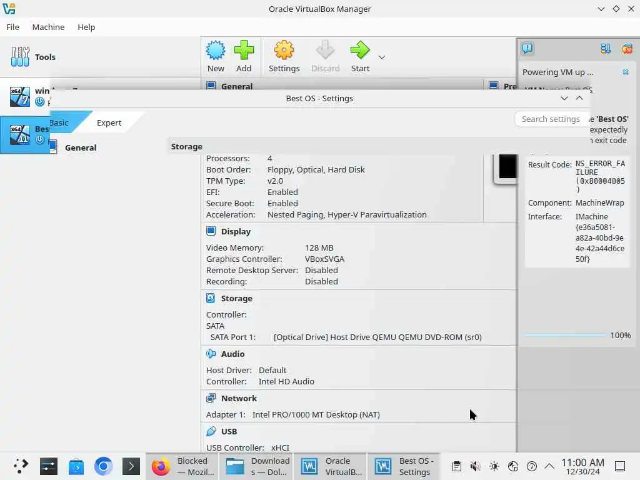Open the Audio section header in details
This screenshot has width=640, height=480.
[232, 354]
